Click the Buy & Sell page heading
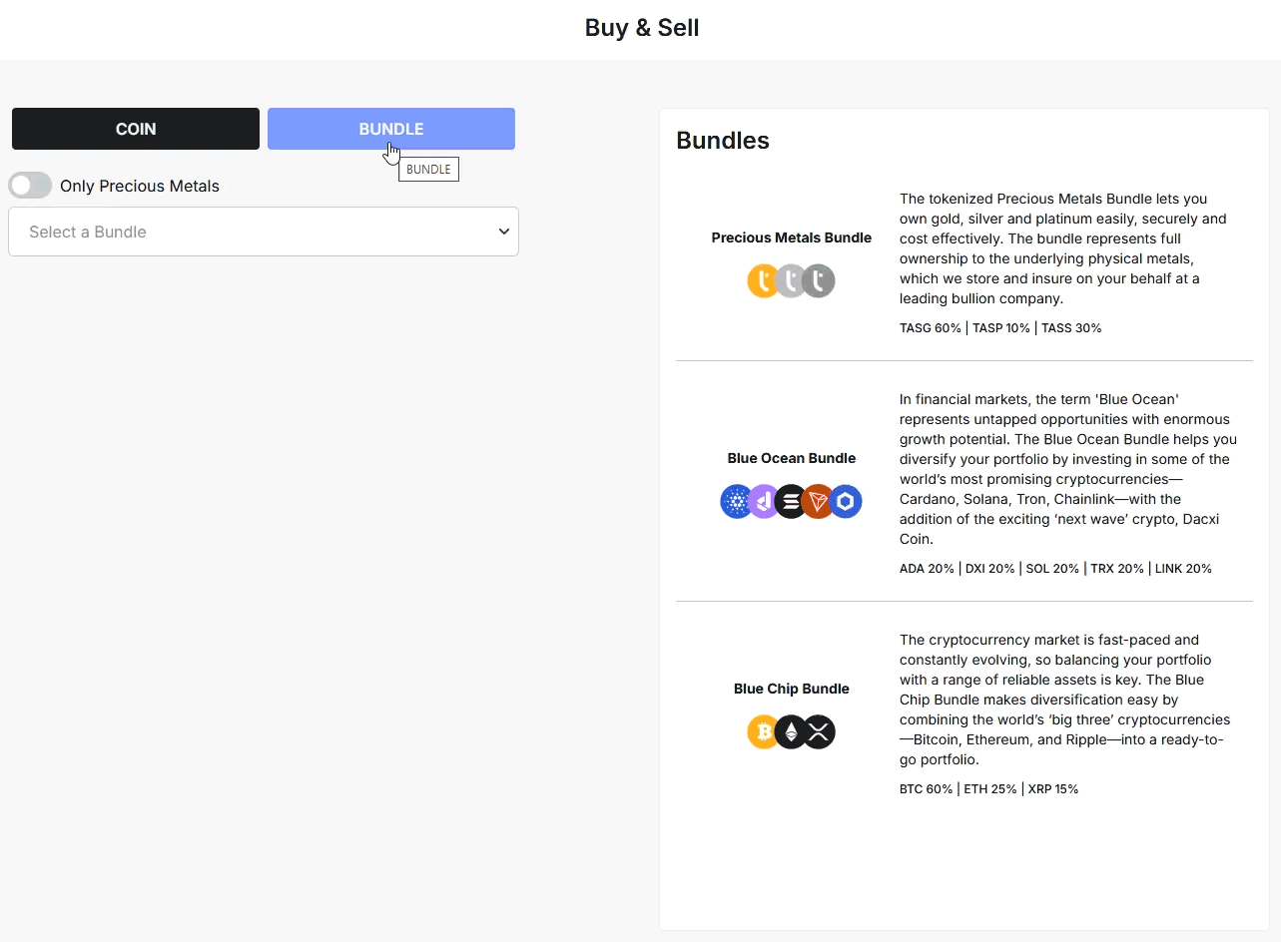 pos(642,28)
